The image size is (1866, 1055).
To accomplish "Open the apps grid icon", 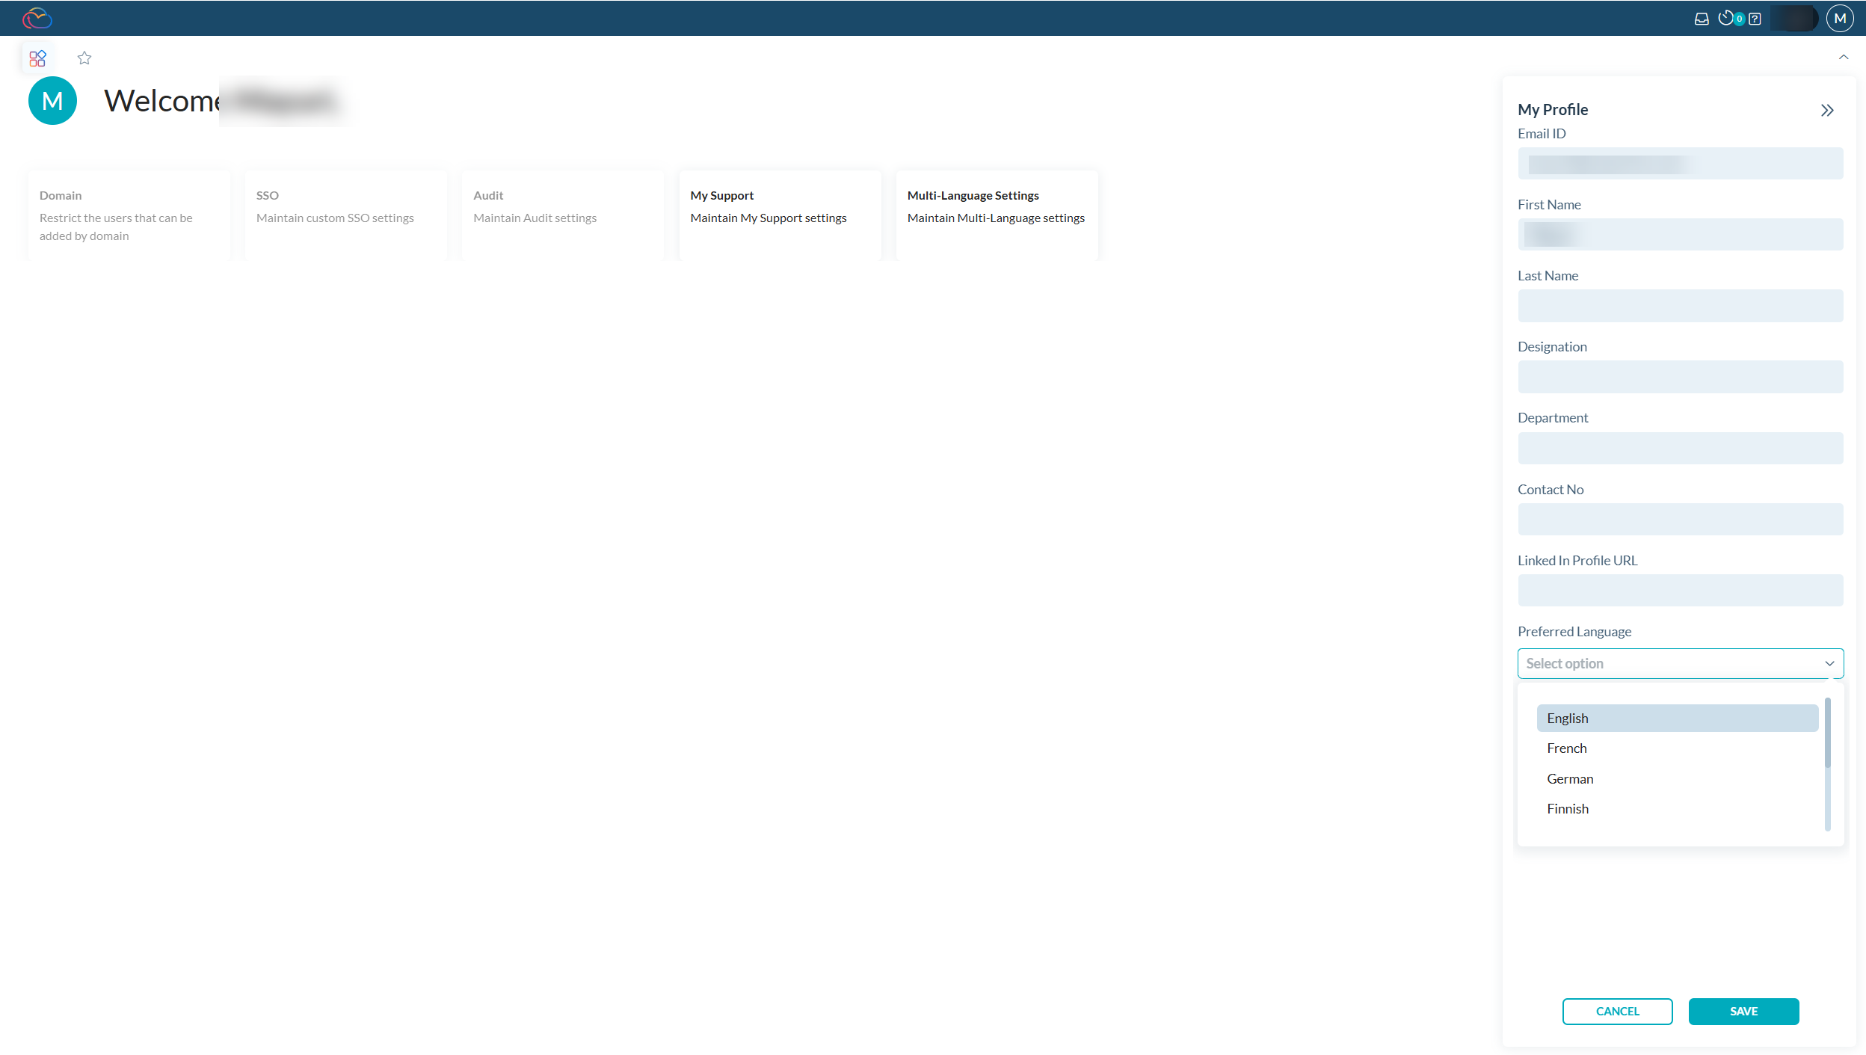I will pos(37,58).
